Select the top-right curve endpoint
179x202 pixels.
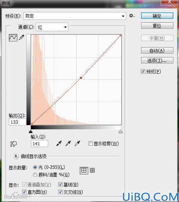[x=121, y=35]
